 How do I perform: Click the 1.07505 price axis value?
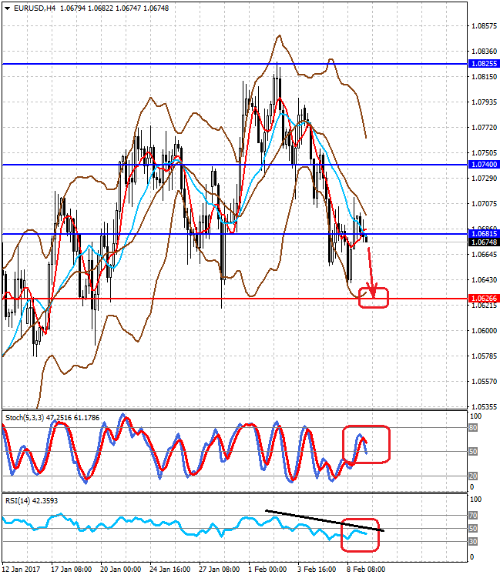(x=484, y=153)
